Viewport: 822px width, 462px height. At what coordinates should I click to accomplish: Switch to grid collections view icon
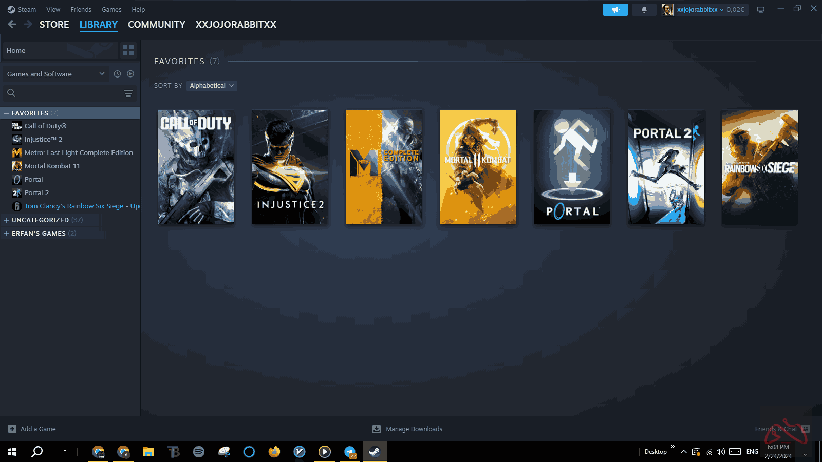[x=128, y=50]
